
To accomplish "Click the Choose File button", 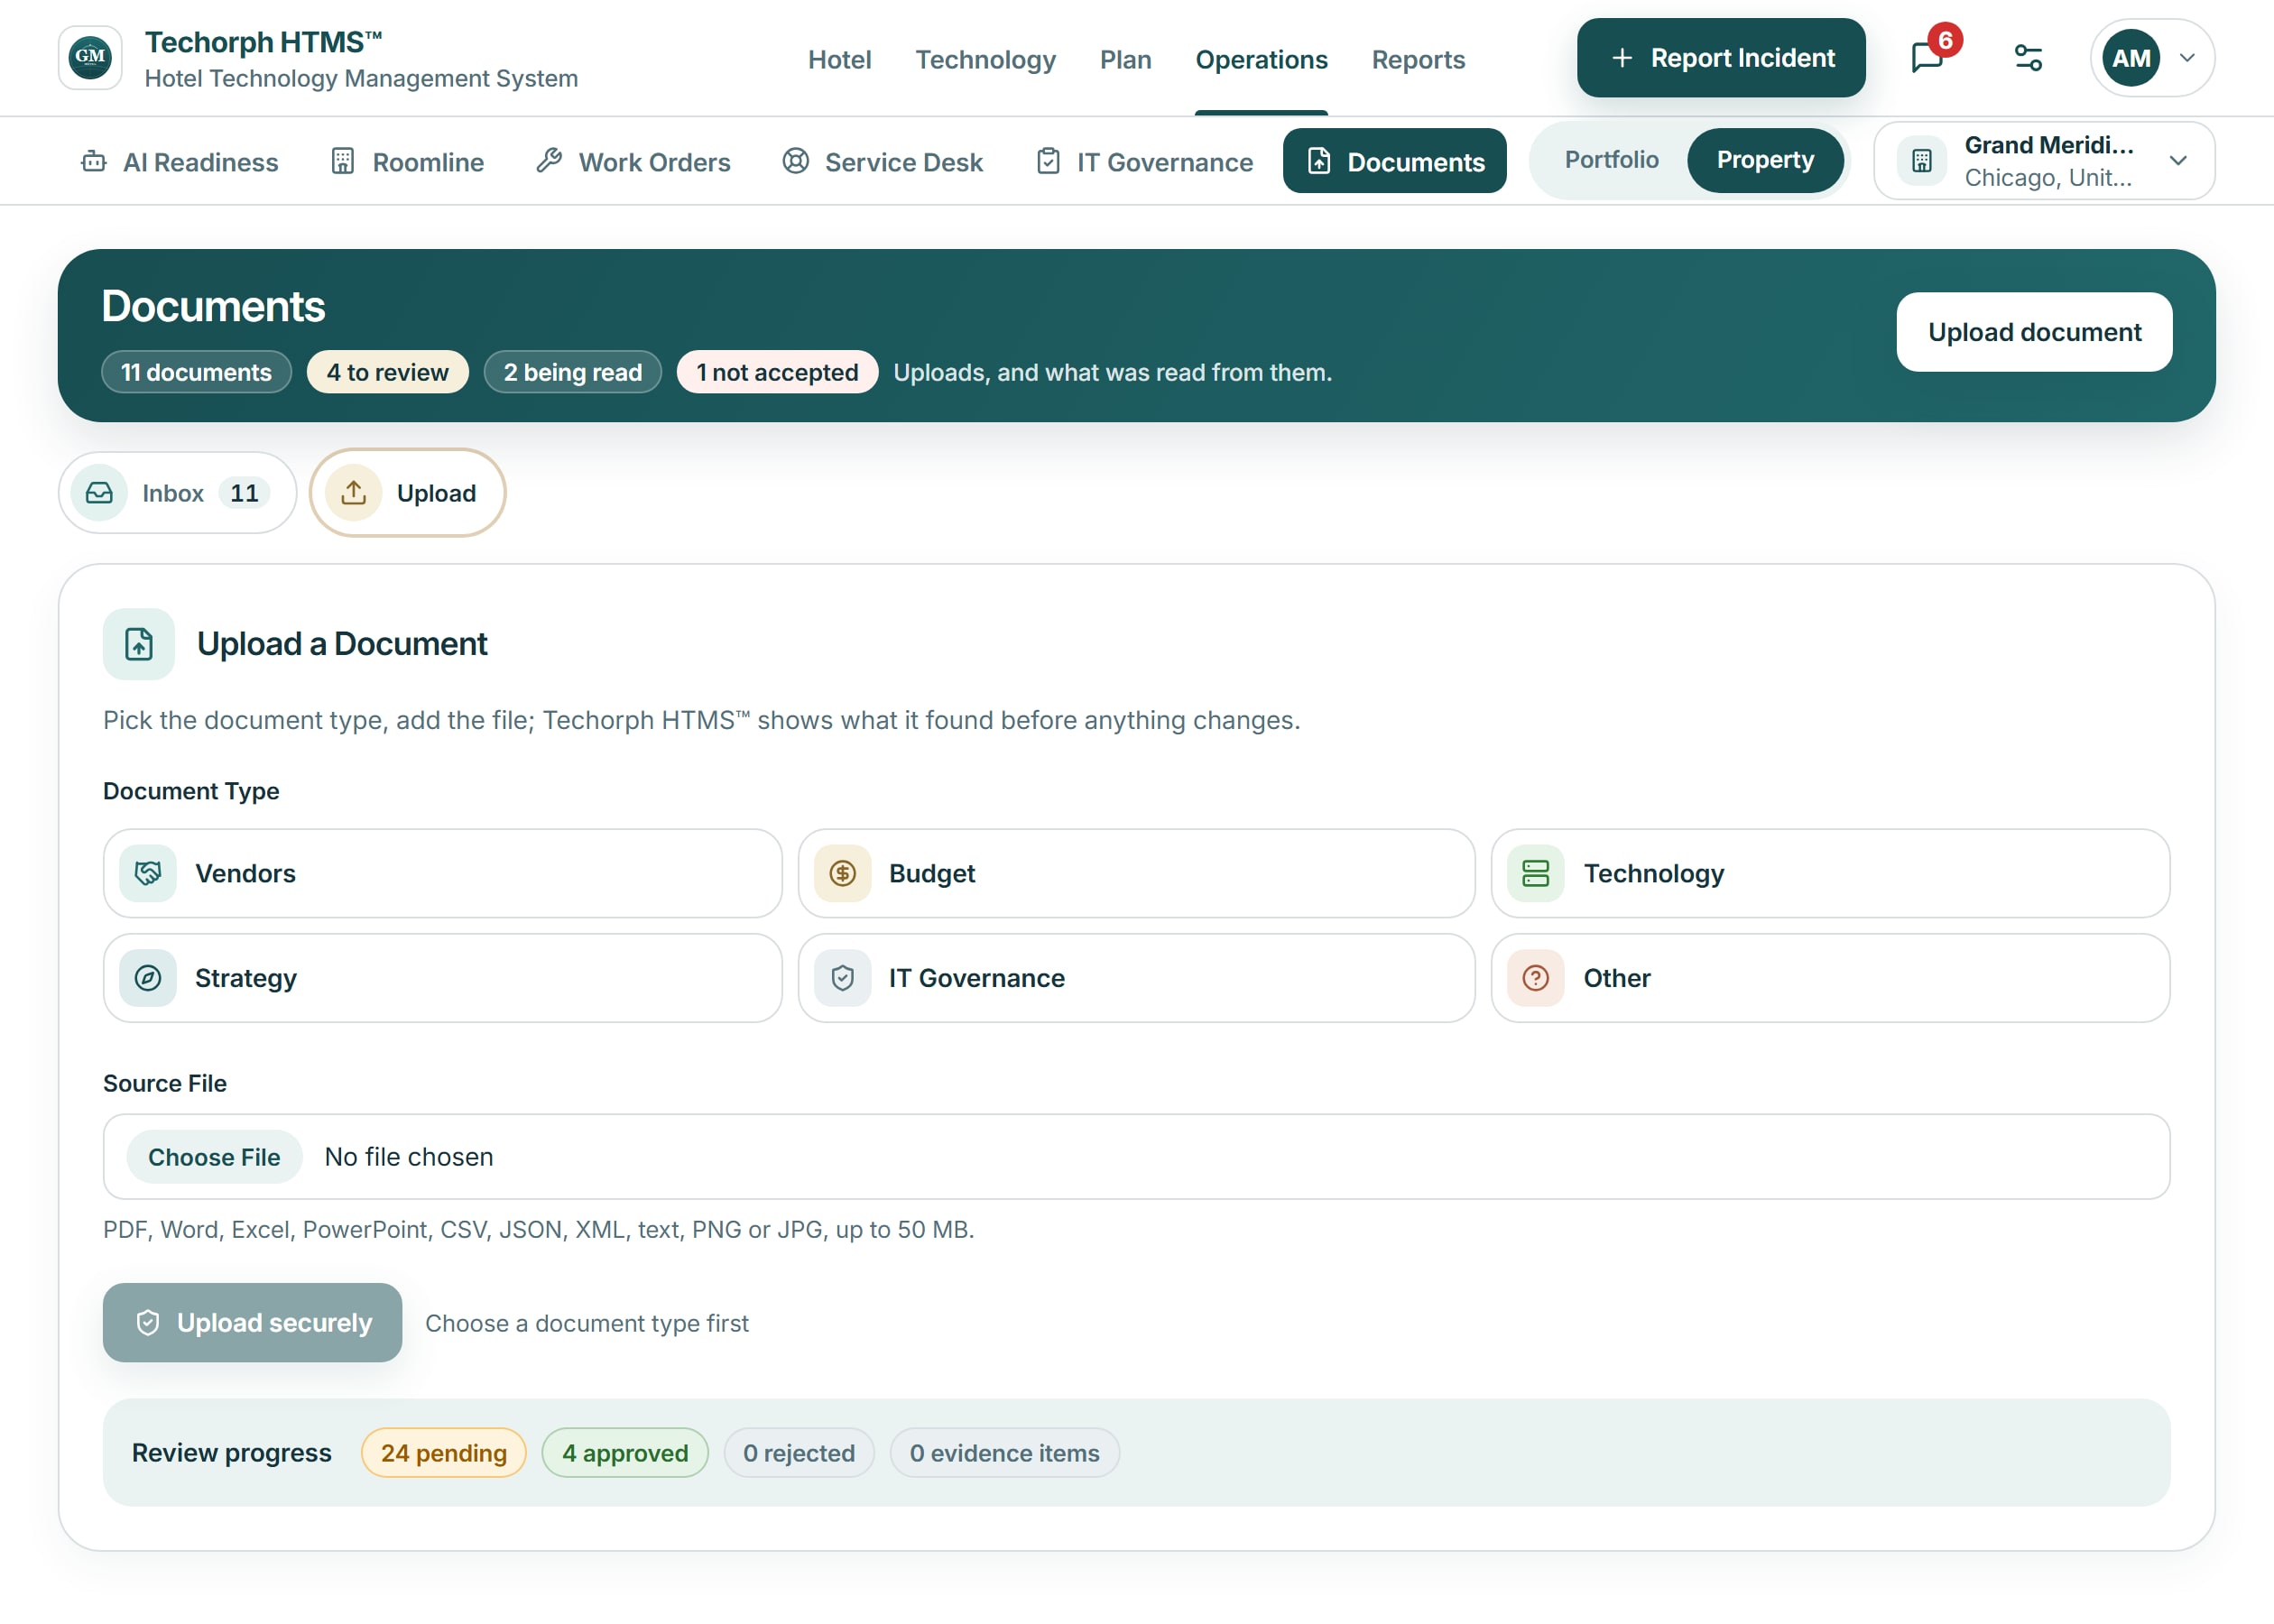I will tap(214, 1157).
